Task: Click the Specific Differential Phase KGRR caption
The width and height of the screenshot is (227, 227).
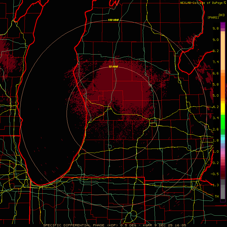Action: pyautogui.click(x=115, y=225)
